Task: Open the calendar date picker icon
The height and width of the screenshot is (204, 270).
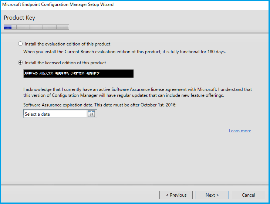Action: (91, 114)
